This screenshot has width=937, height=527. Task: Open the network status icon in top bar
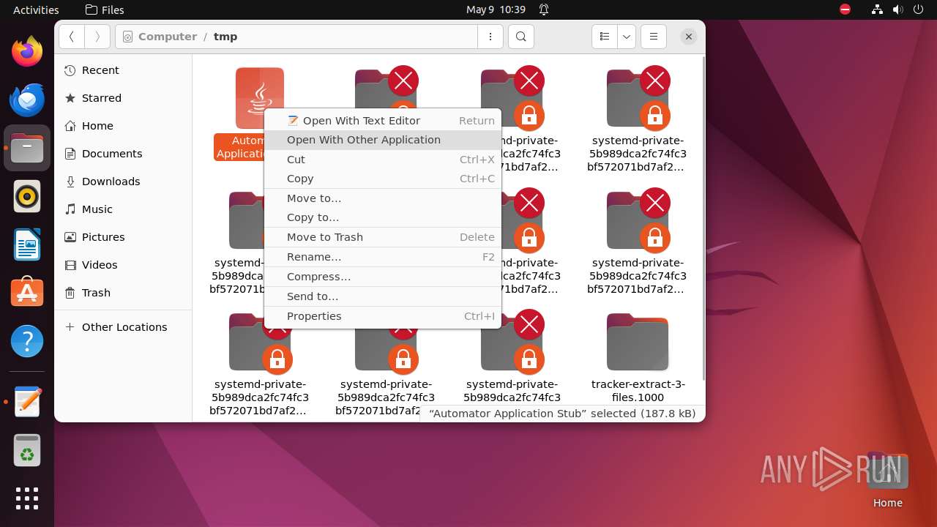click(x=878, y=10)
